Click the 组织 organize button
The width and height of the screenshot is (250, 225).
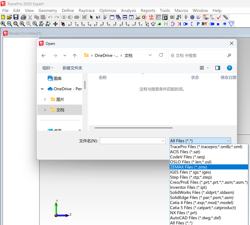pos(48,68)
